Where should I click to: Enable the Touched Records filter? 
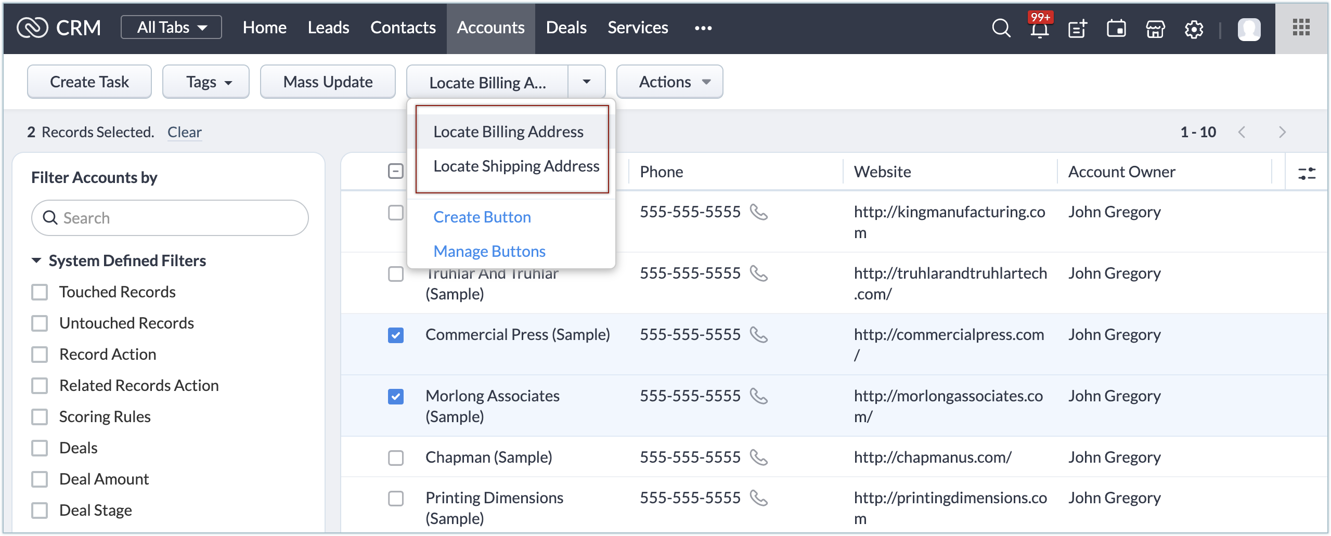(40, 292)
